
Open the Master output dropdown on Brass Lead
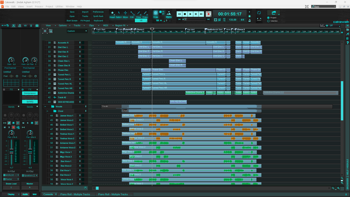(11, 179)
